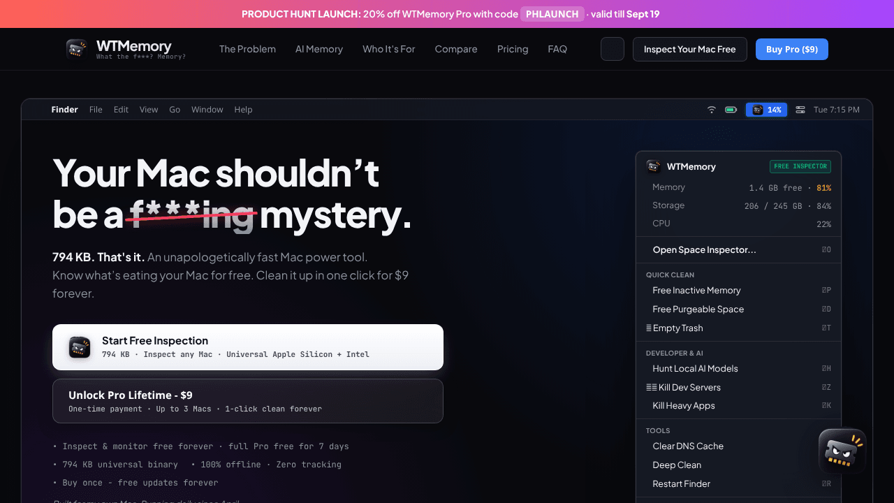Click the Storage 206 / 245 GB row
This screenshot has width=894, height=503.
click(739, 205)
